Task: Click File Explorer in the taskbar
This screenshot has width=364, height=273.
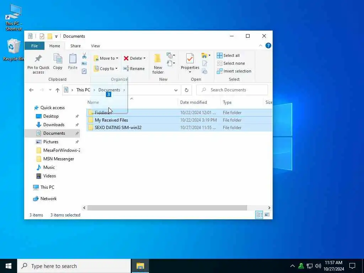Action: (140, 266)
